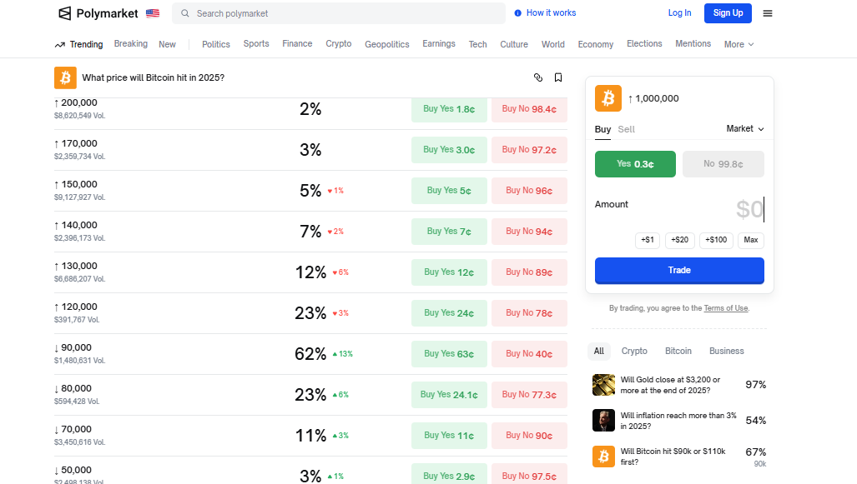This screenshot has width=857, height=484.
Task: Switch to the Sell tab
Action: coord(626,129)
